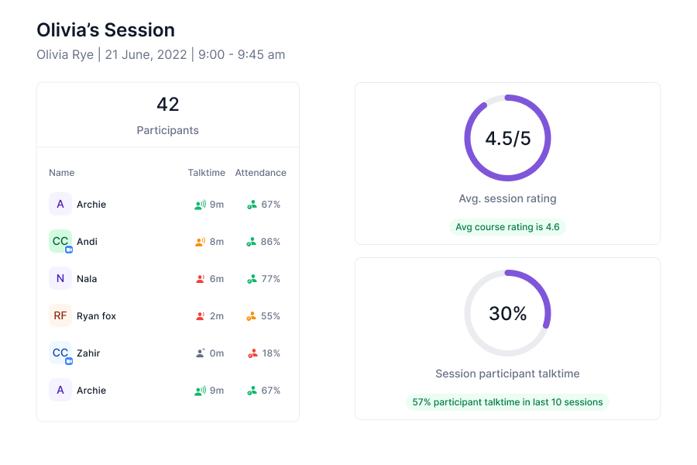Click the video badge on Zahir's avatar

click(69, 361)
